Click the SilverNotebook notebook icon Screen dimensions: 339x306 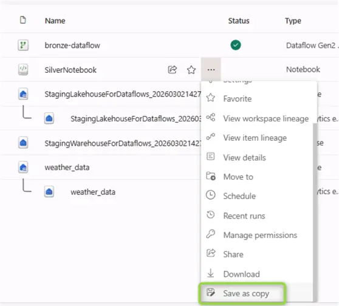pos(23,70)
